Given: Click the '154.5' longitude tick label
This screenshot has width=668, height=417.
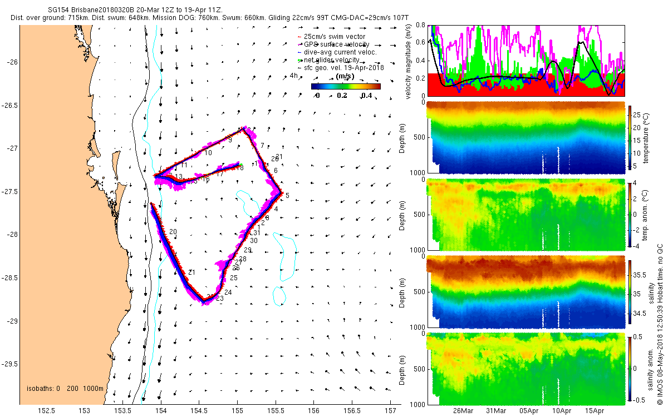Looking at the screenshot, I should 199,411.
